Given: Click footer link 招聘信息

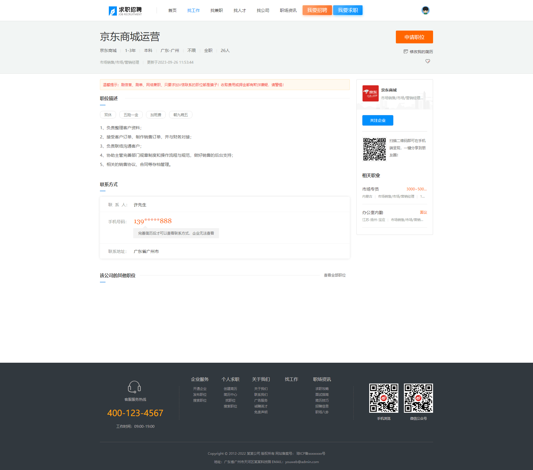Looking at the screenshot, I should click(322, 406).
